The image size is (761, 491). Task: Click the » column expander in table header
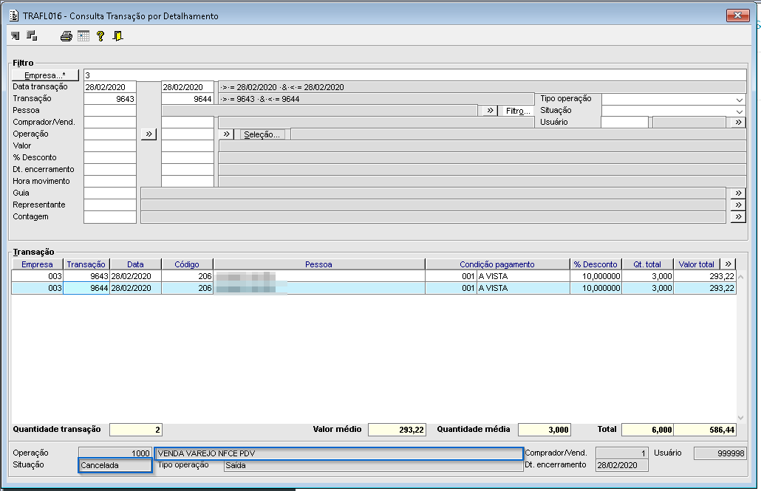coord(728,264)
